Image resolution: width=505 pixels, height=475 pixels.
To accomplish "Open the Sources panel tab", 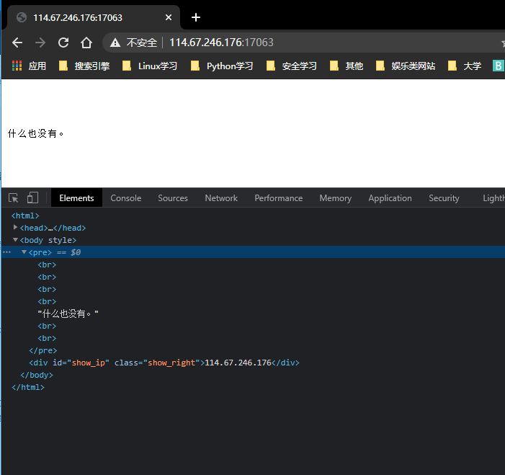I will point(173,198).
